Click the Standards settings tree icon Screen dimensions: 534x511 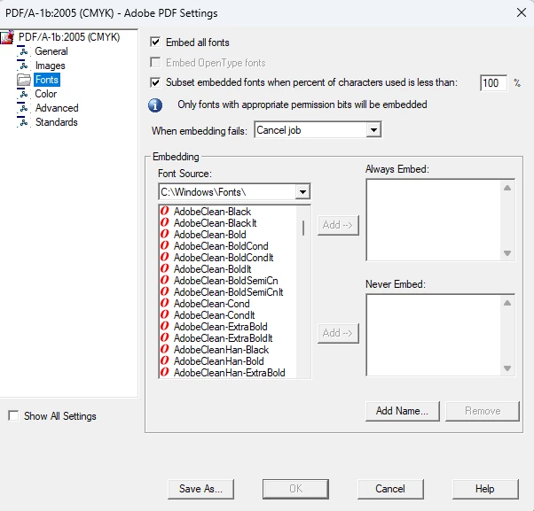23,122
